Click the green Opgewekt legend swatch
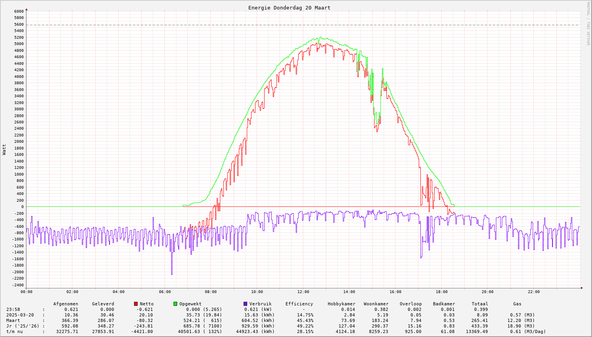 [176, 304]
